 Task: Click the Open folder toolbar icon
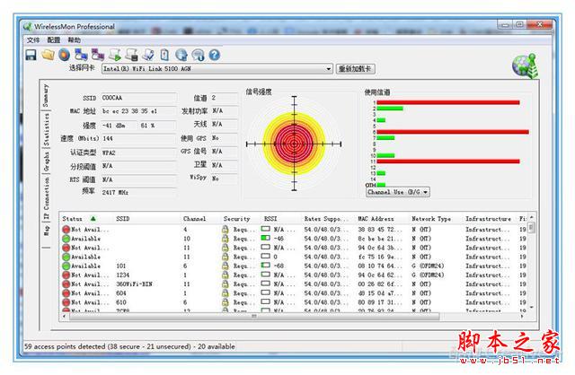(x=48, y=55)
